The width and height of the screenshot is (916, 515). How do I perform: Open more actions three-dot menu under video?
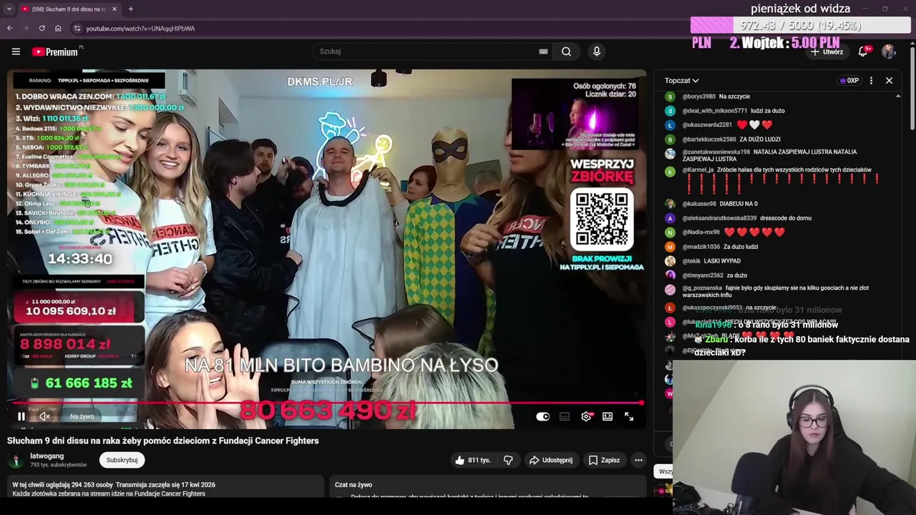pos(638,460)
